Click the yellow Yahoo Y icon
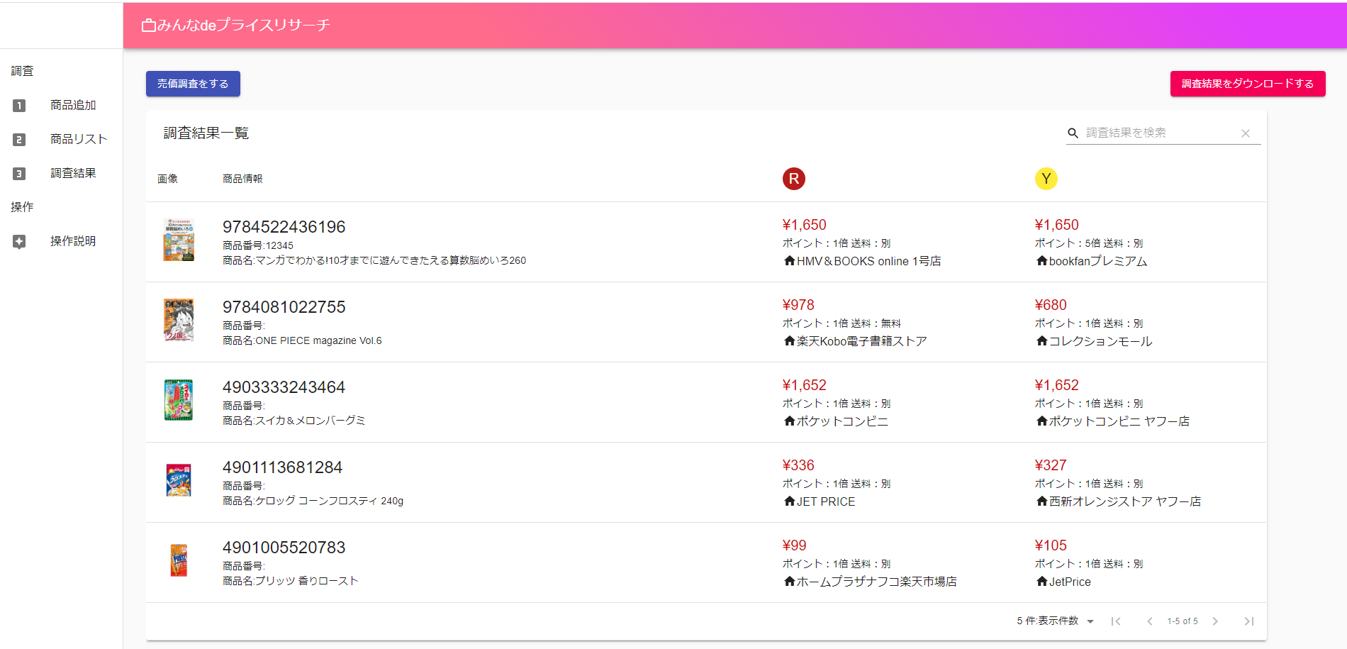1347x649 pixels. pyautogui.click(x=1046, y=179)
